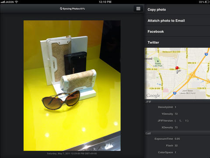This screenshot has height=158, width=210.
Task: Click the red map pin
Action: click(x=177, y=69)
